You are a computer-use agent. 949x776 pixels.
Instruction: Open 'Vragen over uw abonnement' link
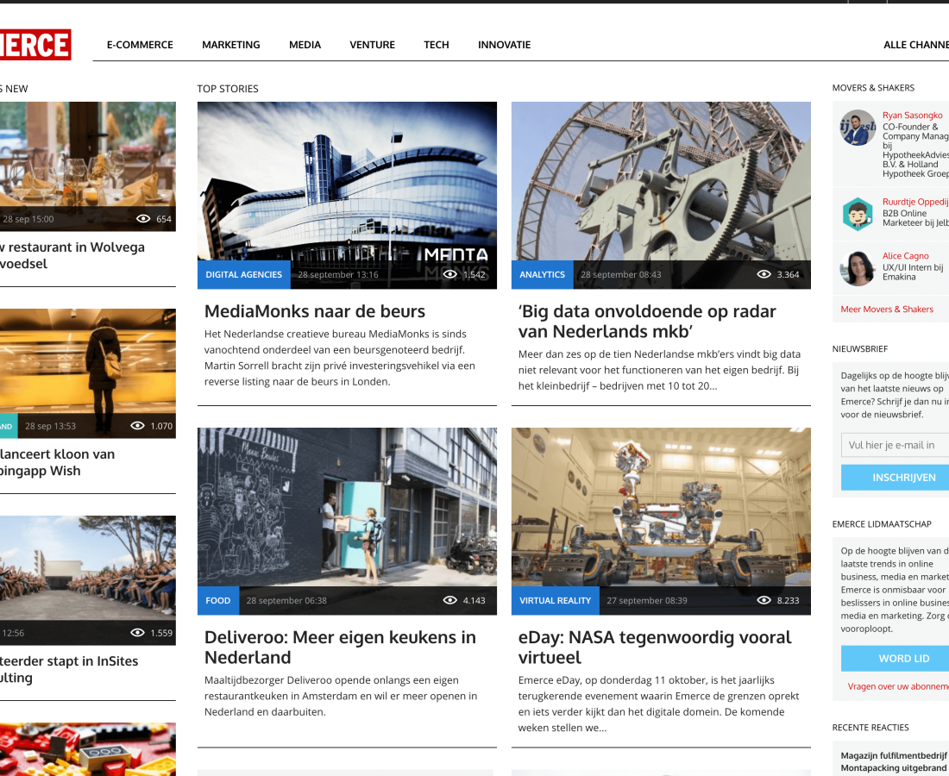click(898, 686)
